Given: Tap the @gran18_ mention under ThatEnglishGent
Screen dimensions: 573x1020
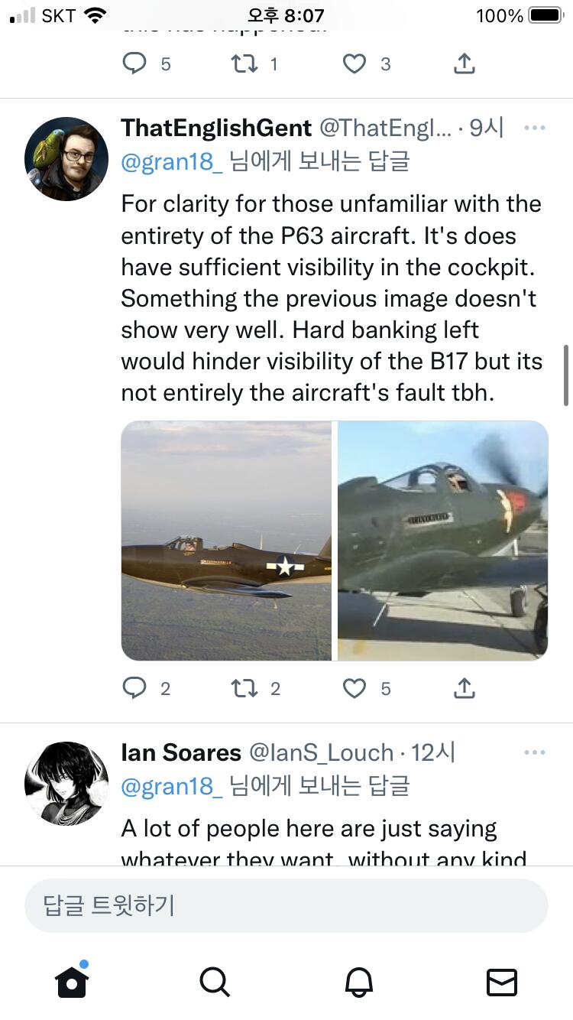Looking at the screenshot, I should coord(172,161).
